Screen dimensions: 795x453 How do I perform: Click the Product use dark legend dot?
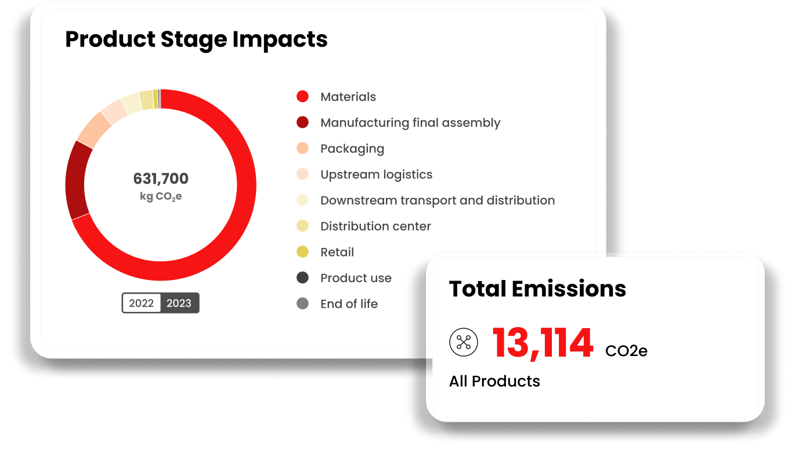tap(302, 278)
